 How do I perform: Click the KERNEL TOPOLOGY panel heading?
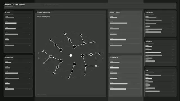(x=43, y=13)
